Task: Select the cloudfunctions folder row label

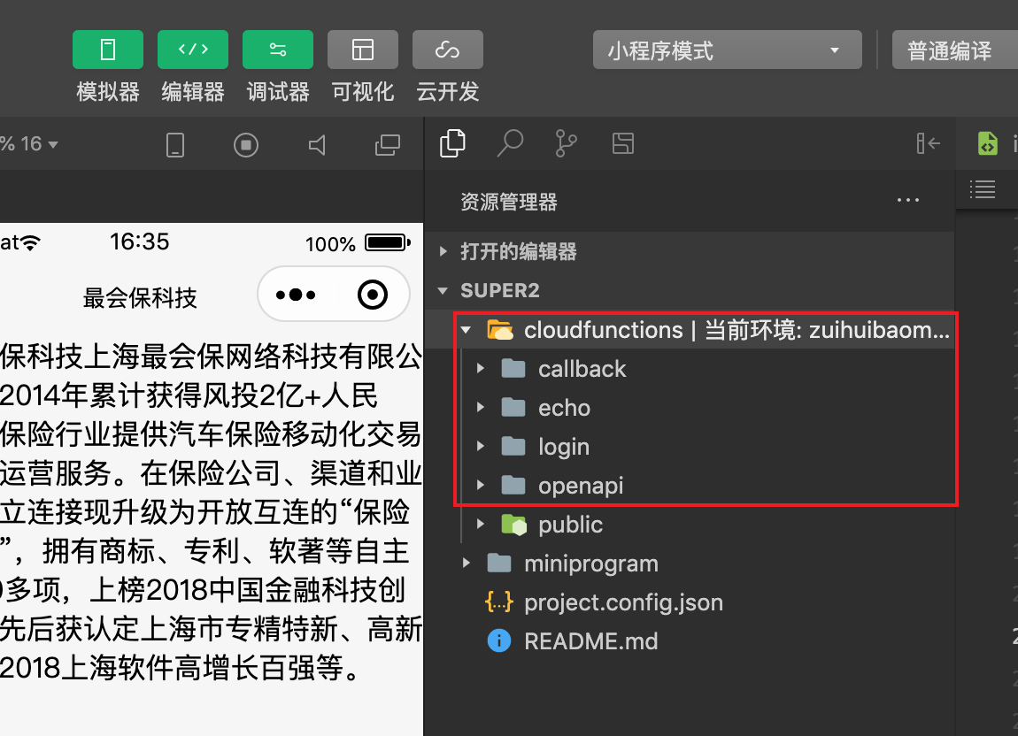Action: (x=737, y=330)
